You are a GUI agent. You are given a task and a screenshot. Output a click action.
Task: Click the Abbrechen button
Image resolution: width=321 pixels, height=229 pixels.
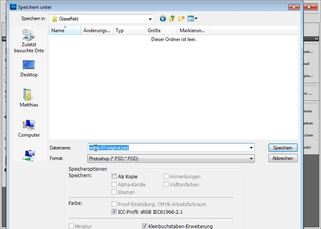pos(283,158)
